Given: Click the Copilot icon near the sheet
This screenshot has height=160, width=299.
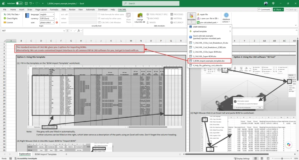Looking at the screenshot, I should (289, 145).
